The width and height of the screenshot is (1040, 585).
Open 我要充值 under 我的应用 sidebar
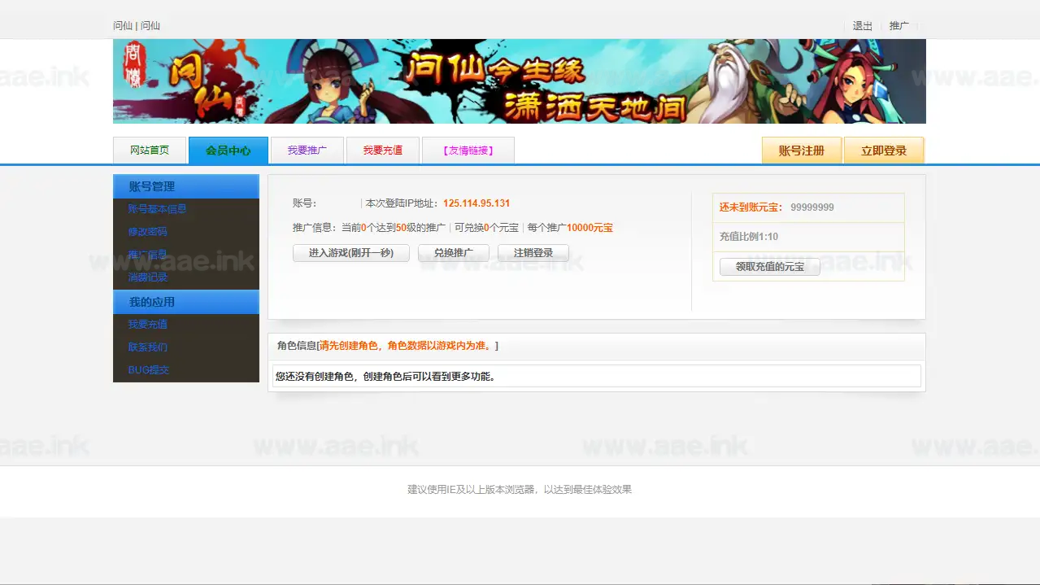(x=147, y=325)
